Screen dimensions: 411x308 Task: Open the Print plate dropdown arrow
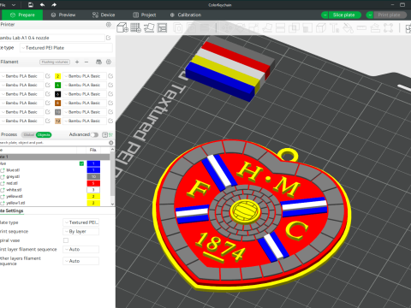(x=370, y=15)
